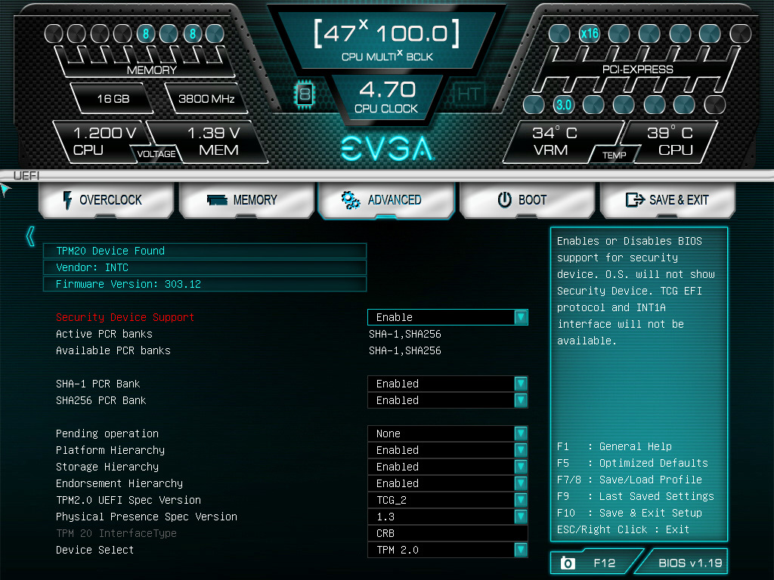Switch to the Memory tab

click(x=247, y=199)
